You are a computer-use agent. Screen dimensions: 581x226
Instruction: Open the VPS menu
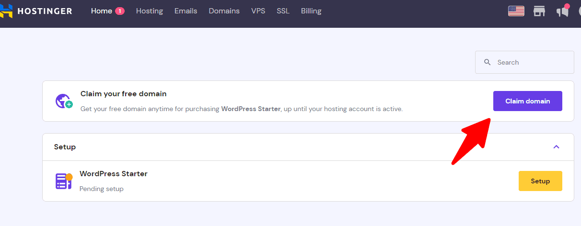tap(258, 11)
